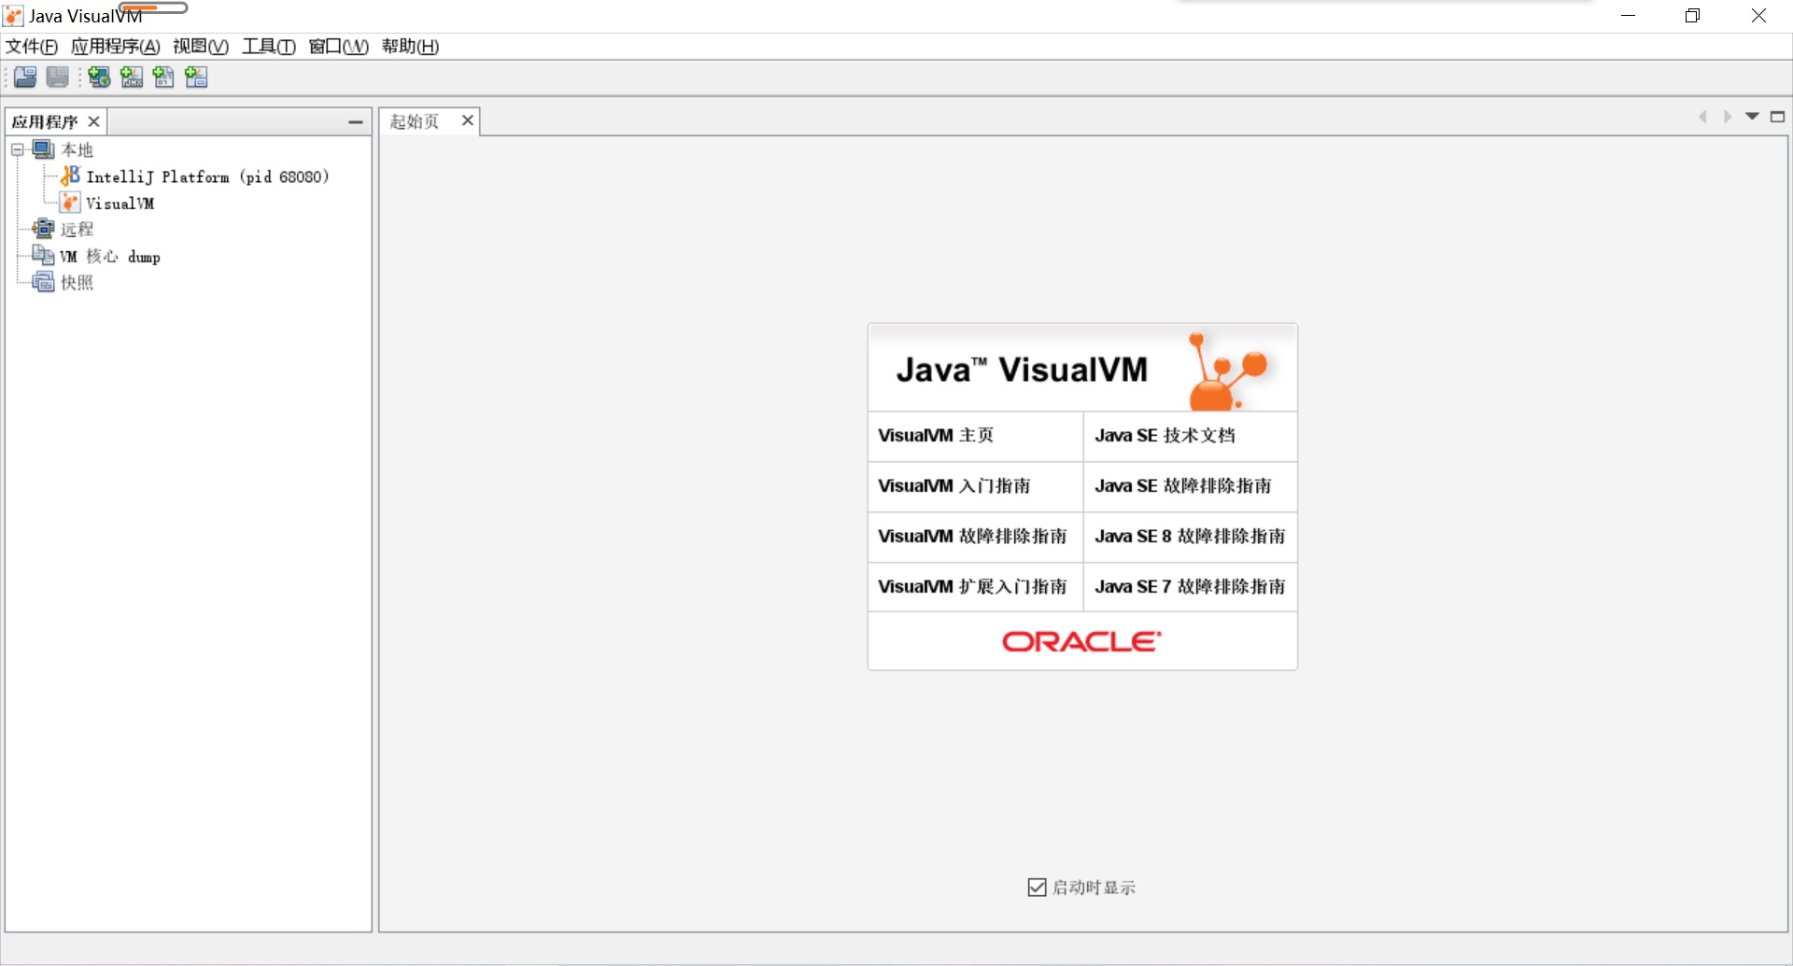This screenshot has width=1793, height=966.
Task: Add a VM core dump via toolbar icon
Action: (163, 77)
